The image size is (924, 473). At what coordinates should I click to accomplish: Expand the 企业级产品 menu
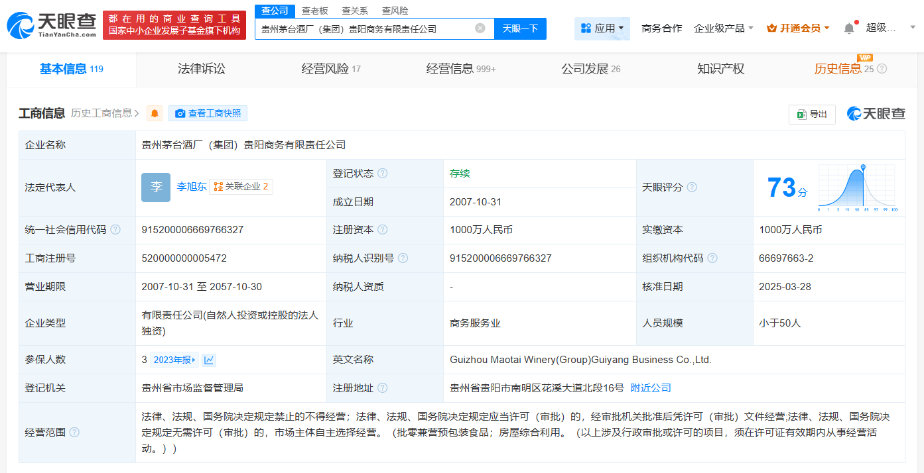point(724,28)
